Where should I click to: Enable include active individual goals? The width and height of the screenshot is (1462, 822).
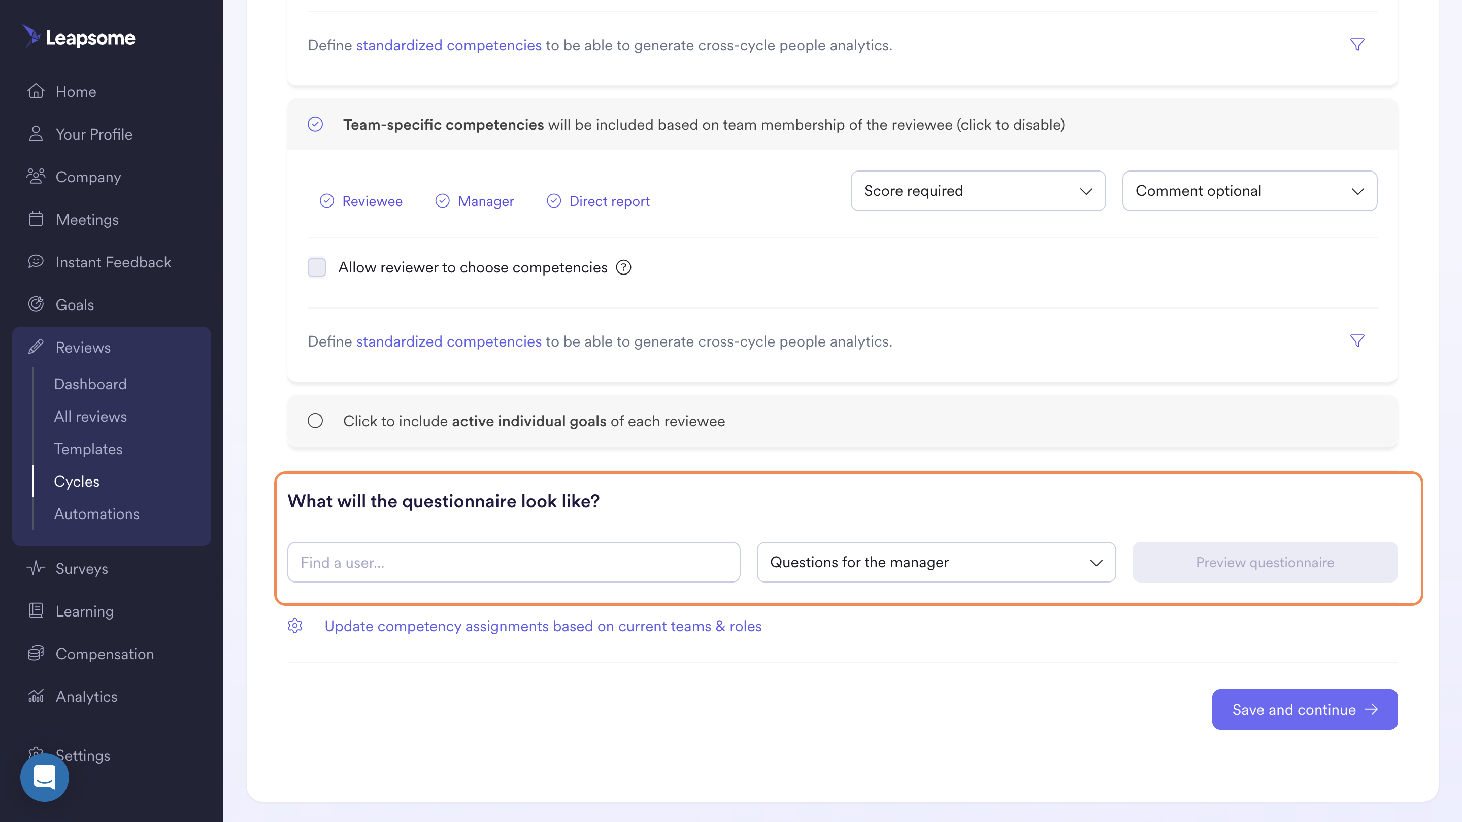(316, 420)
